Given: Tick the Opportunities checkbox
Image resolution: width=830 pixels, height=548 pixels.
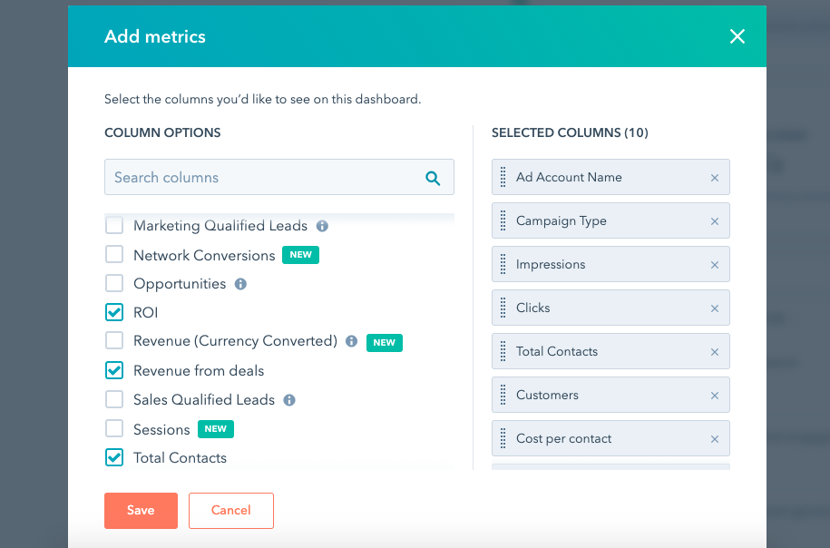Looking at the screenshot, I should [x=114, y=283].
